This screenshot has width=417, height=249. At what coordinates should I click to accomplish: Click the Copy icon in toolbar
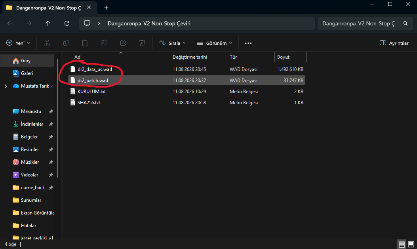[66, 43]
